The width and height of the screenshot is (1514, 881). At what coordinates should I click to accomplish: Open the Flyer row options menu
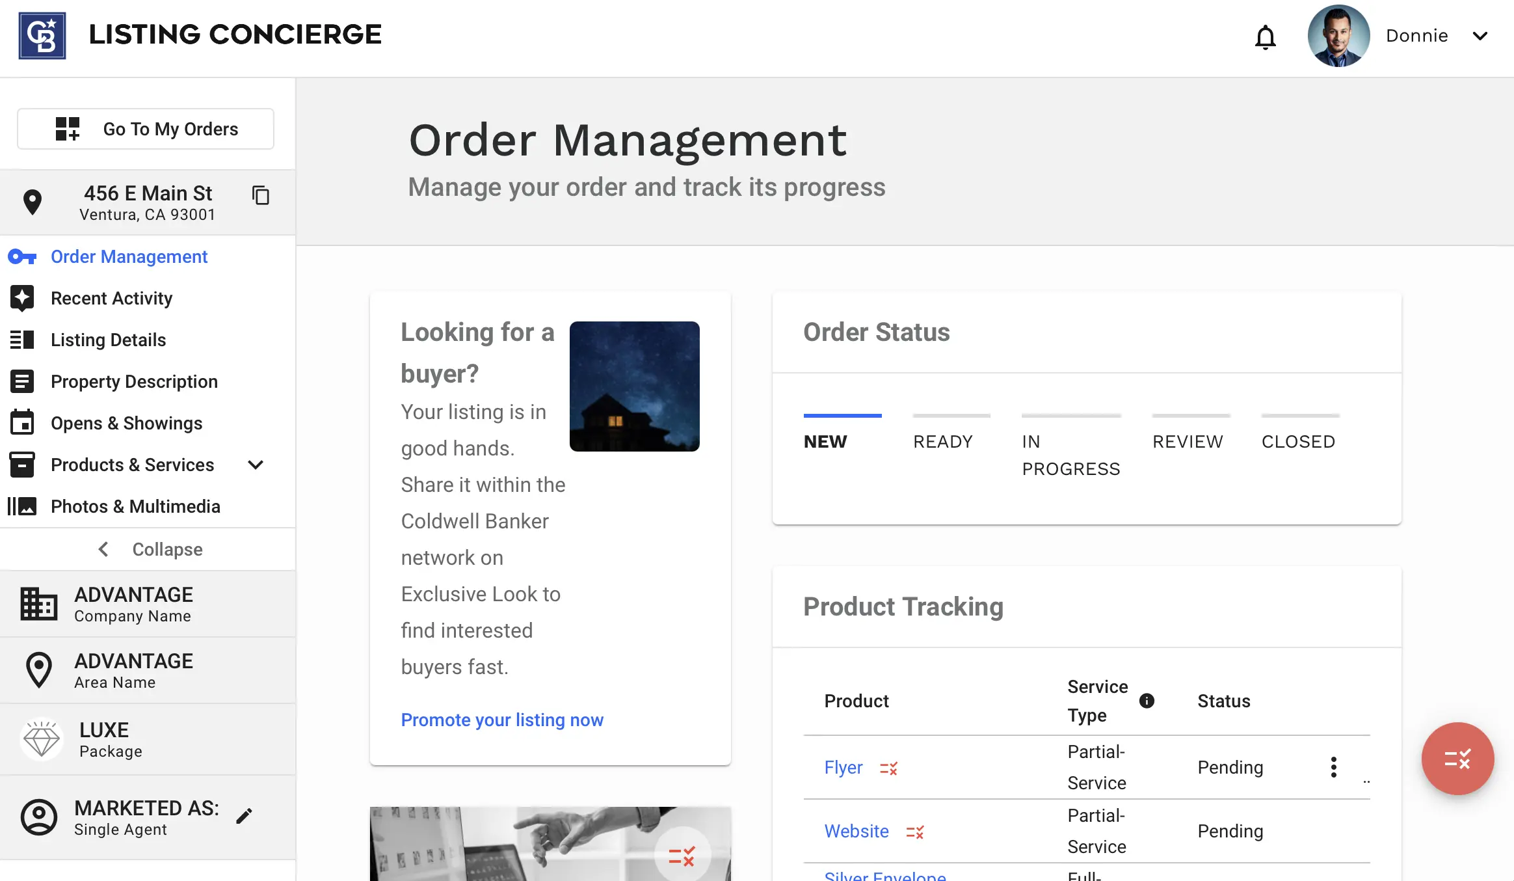pos(1334,767)
